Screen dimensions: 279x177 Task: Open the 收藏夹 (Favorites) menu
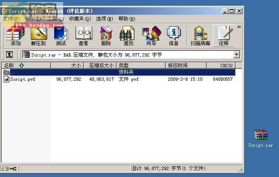[80, 19]
